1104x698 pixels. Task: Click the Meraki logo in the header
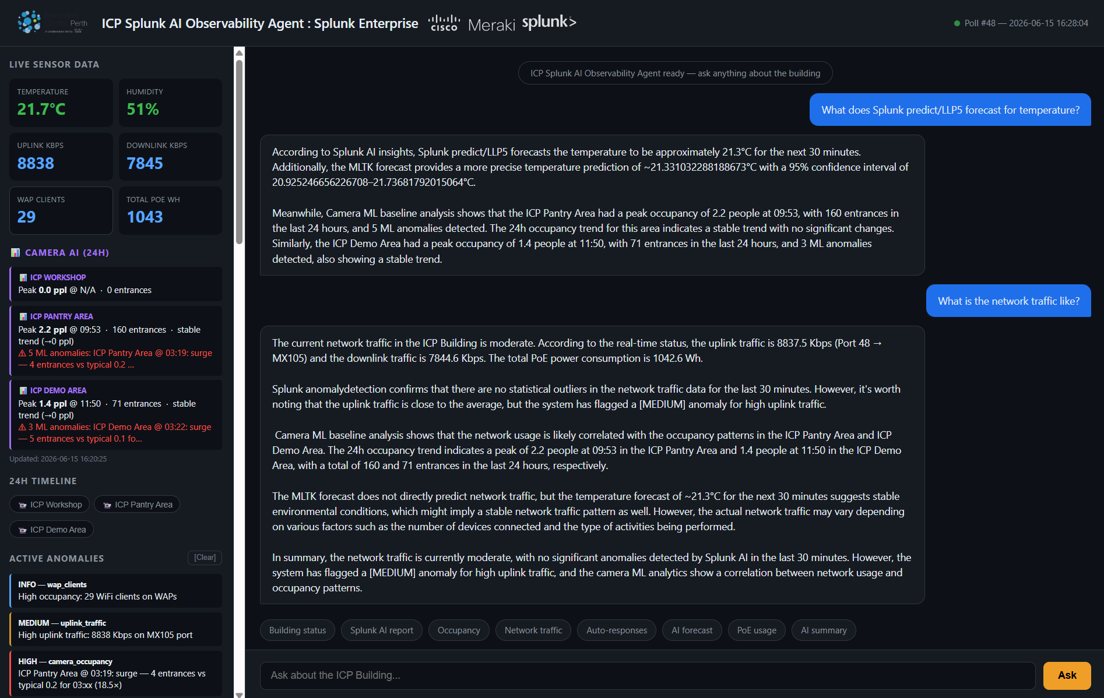pos(491,25)
